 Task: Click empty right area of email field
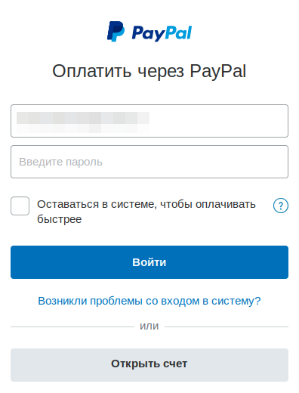pos(219,121)
